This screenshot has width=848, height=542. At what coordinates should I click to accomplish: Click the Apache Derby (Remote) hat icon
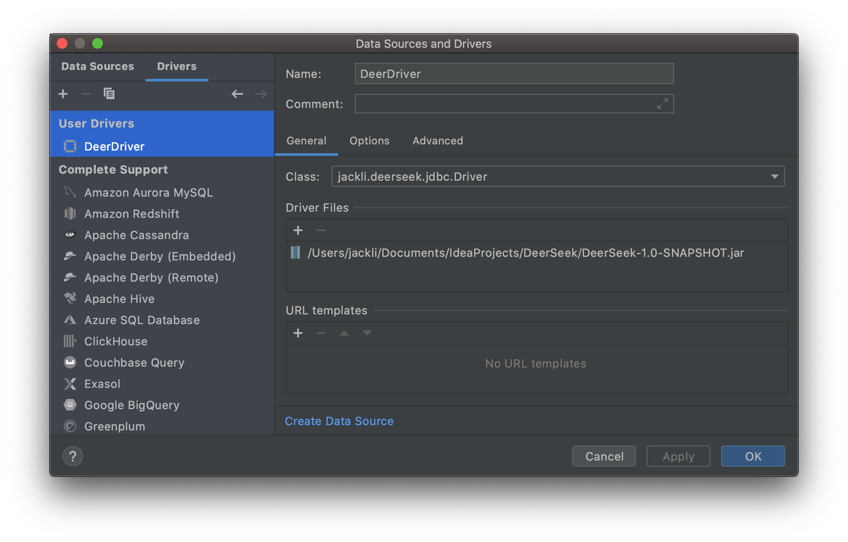[70, 277]
